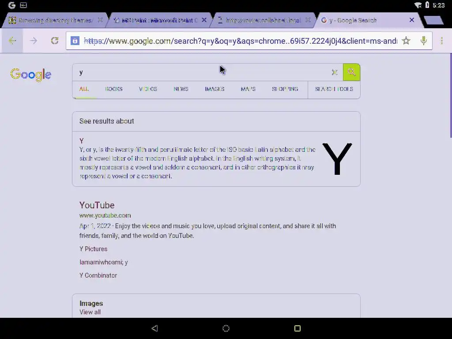Screen dimensions: 452x339
Task: Click the Y letter description paragraph
Action: point(197,163)
